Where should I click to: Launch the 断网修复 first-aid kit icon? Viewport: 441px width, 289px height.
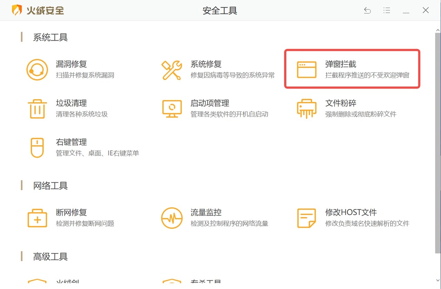(x=37, y=218)
